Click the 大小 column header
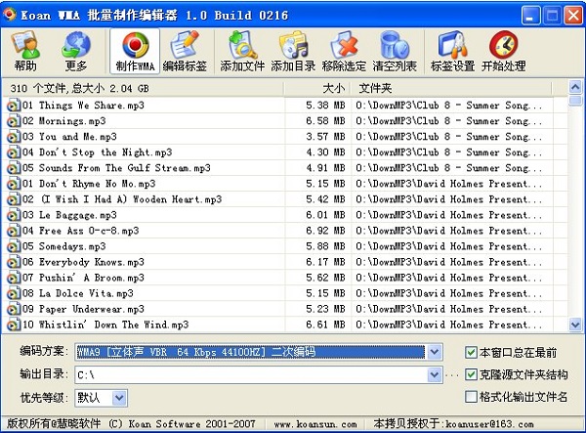The image size is (586, 433). click(x=316, y=89)
